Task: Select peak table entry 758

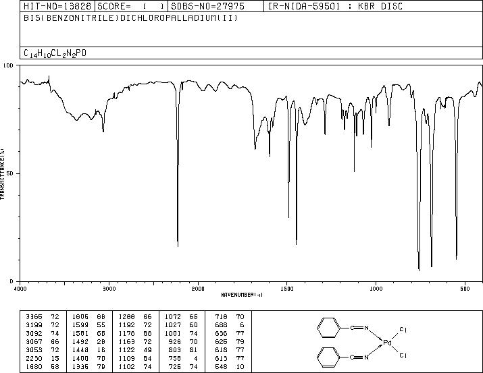Action: [x=184, y=358]
